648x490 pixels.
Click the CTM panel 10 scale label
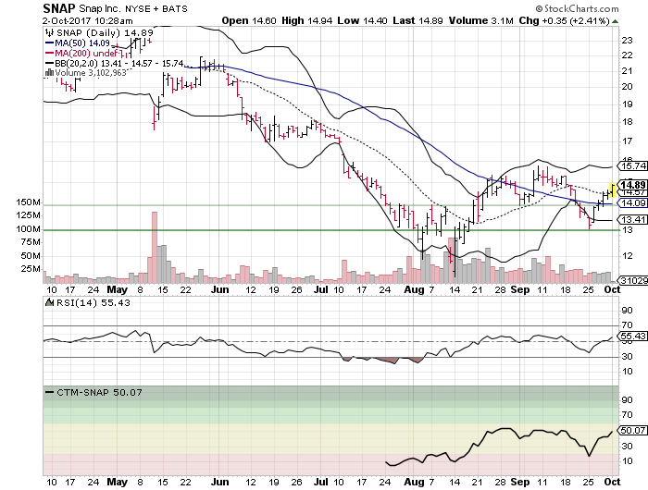click(628, 461)
